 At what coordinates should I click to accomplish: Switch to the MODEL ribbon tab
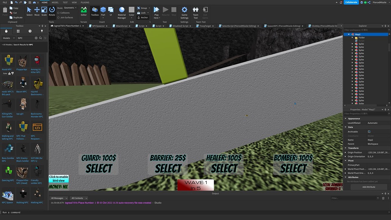click(55, 2)
